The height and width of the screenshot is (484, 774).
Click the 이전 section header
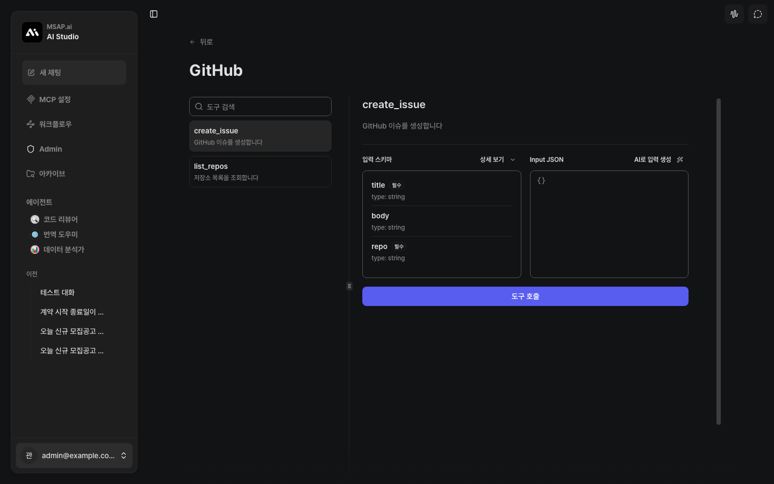32,274
